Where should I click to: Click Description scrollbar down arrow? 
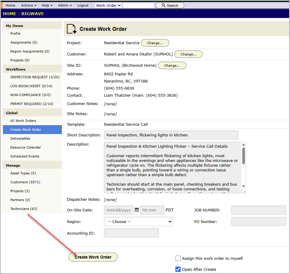(243, 187)
